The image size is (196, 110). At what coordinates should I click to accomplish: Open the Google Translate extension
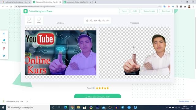tap(164, 7)
